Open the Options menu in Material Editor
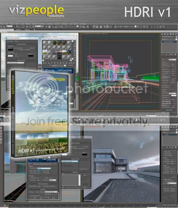 click(57, 39)
